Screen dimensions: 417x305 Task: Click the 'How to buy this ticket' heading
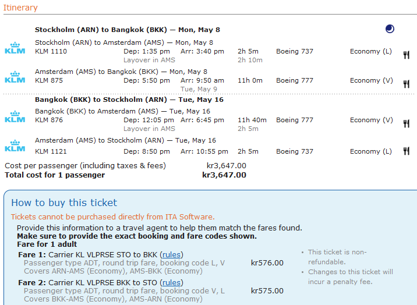[x=64, y=203]
